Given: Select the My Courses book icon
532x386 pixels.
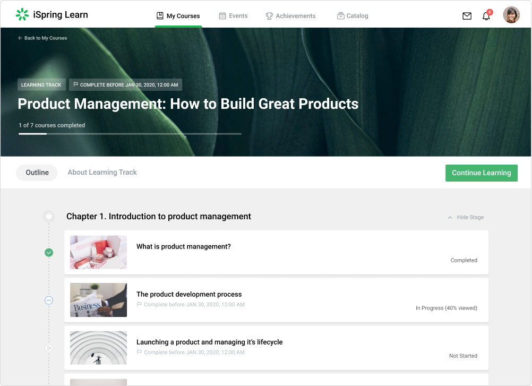Looking at the screenshot, I should click(159, 15).
